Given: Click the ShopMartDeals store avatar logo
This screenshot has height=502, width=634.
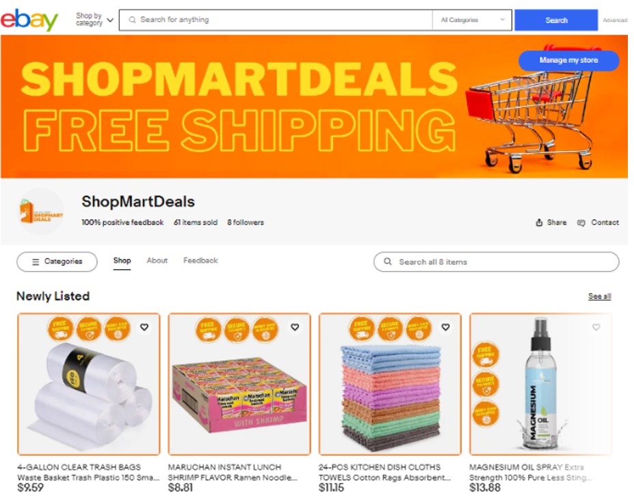Looking at the screenshot, I should click(41, 211).
